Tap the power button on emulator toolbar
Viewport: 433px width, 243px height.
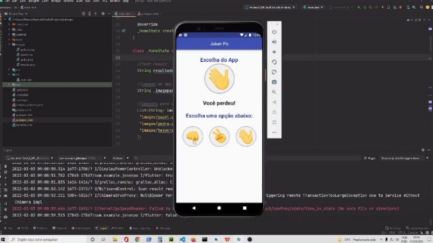[274, 31]
